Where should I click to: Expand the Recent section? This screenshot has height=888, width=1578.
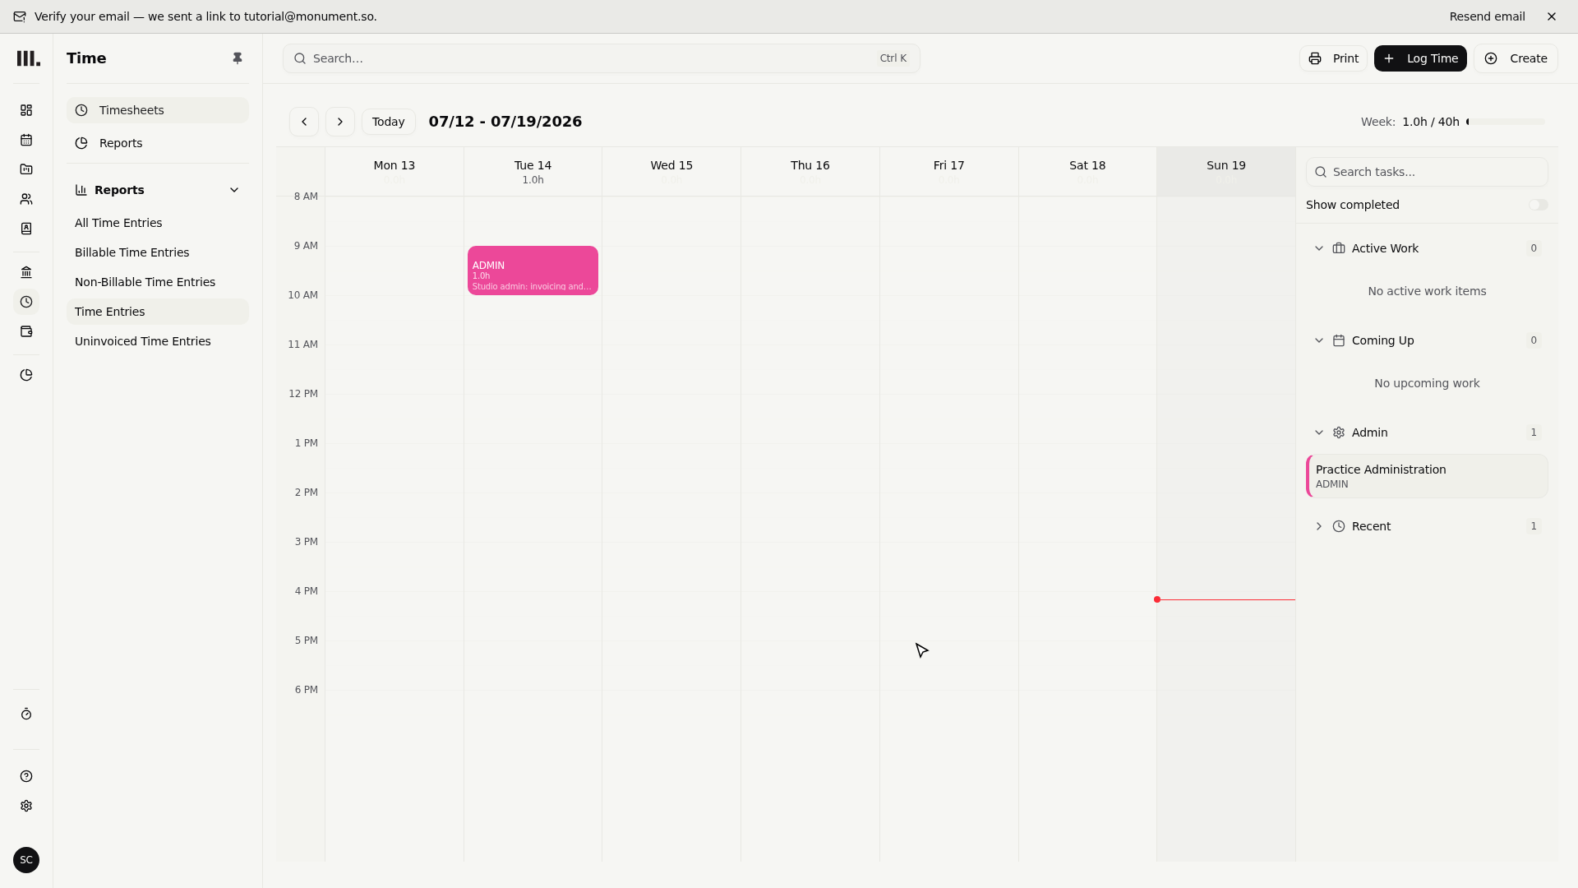pos(1319,526)
